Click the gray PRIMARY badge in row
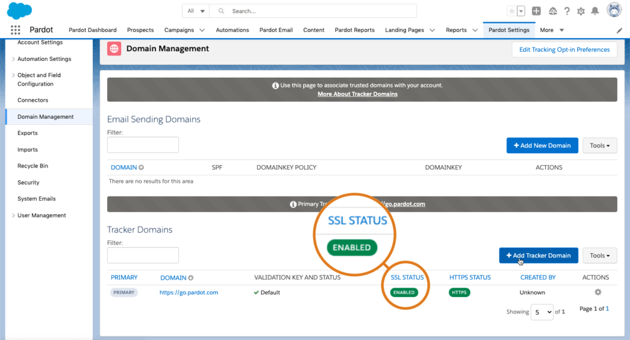 point(124,293)
